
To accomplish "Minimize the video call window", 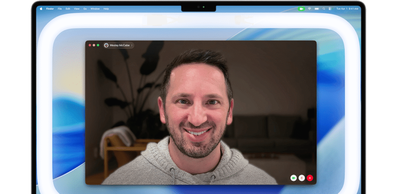I will (x=94, y=45).
